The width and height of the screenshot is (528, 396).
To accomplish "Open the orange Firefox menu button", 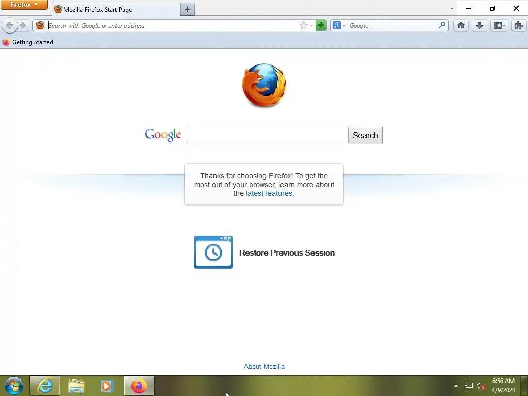I will click(24, 5).
